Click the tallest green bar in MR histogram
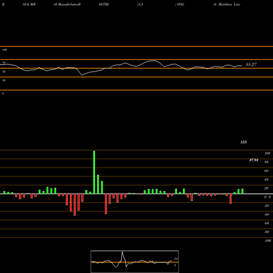Viewport: 273px width, 273px height. [94, 172]
